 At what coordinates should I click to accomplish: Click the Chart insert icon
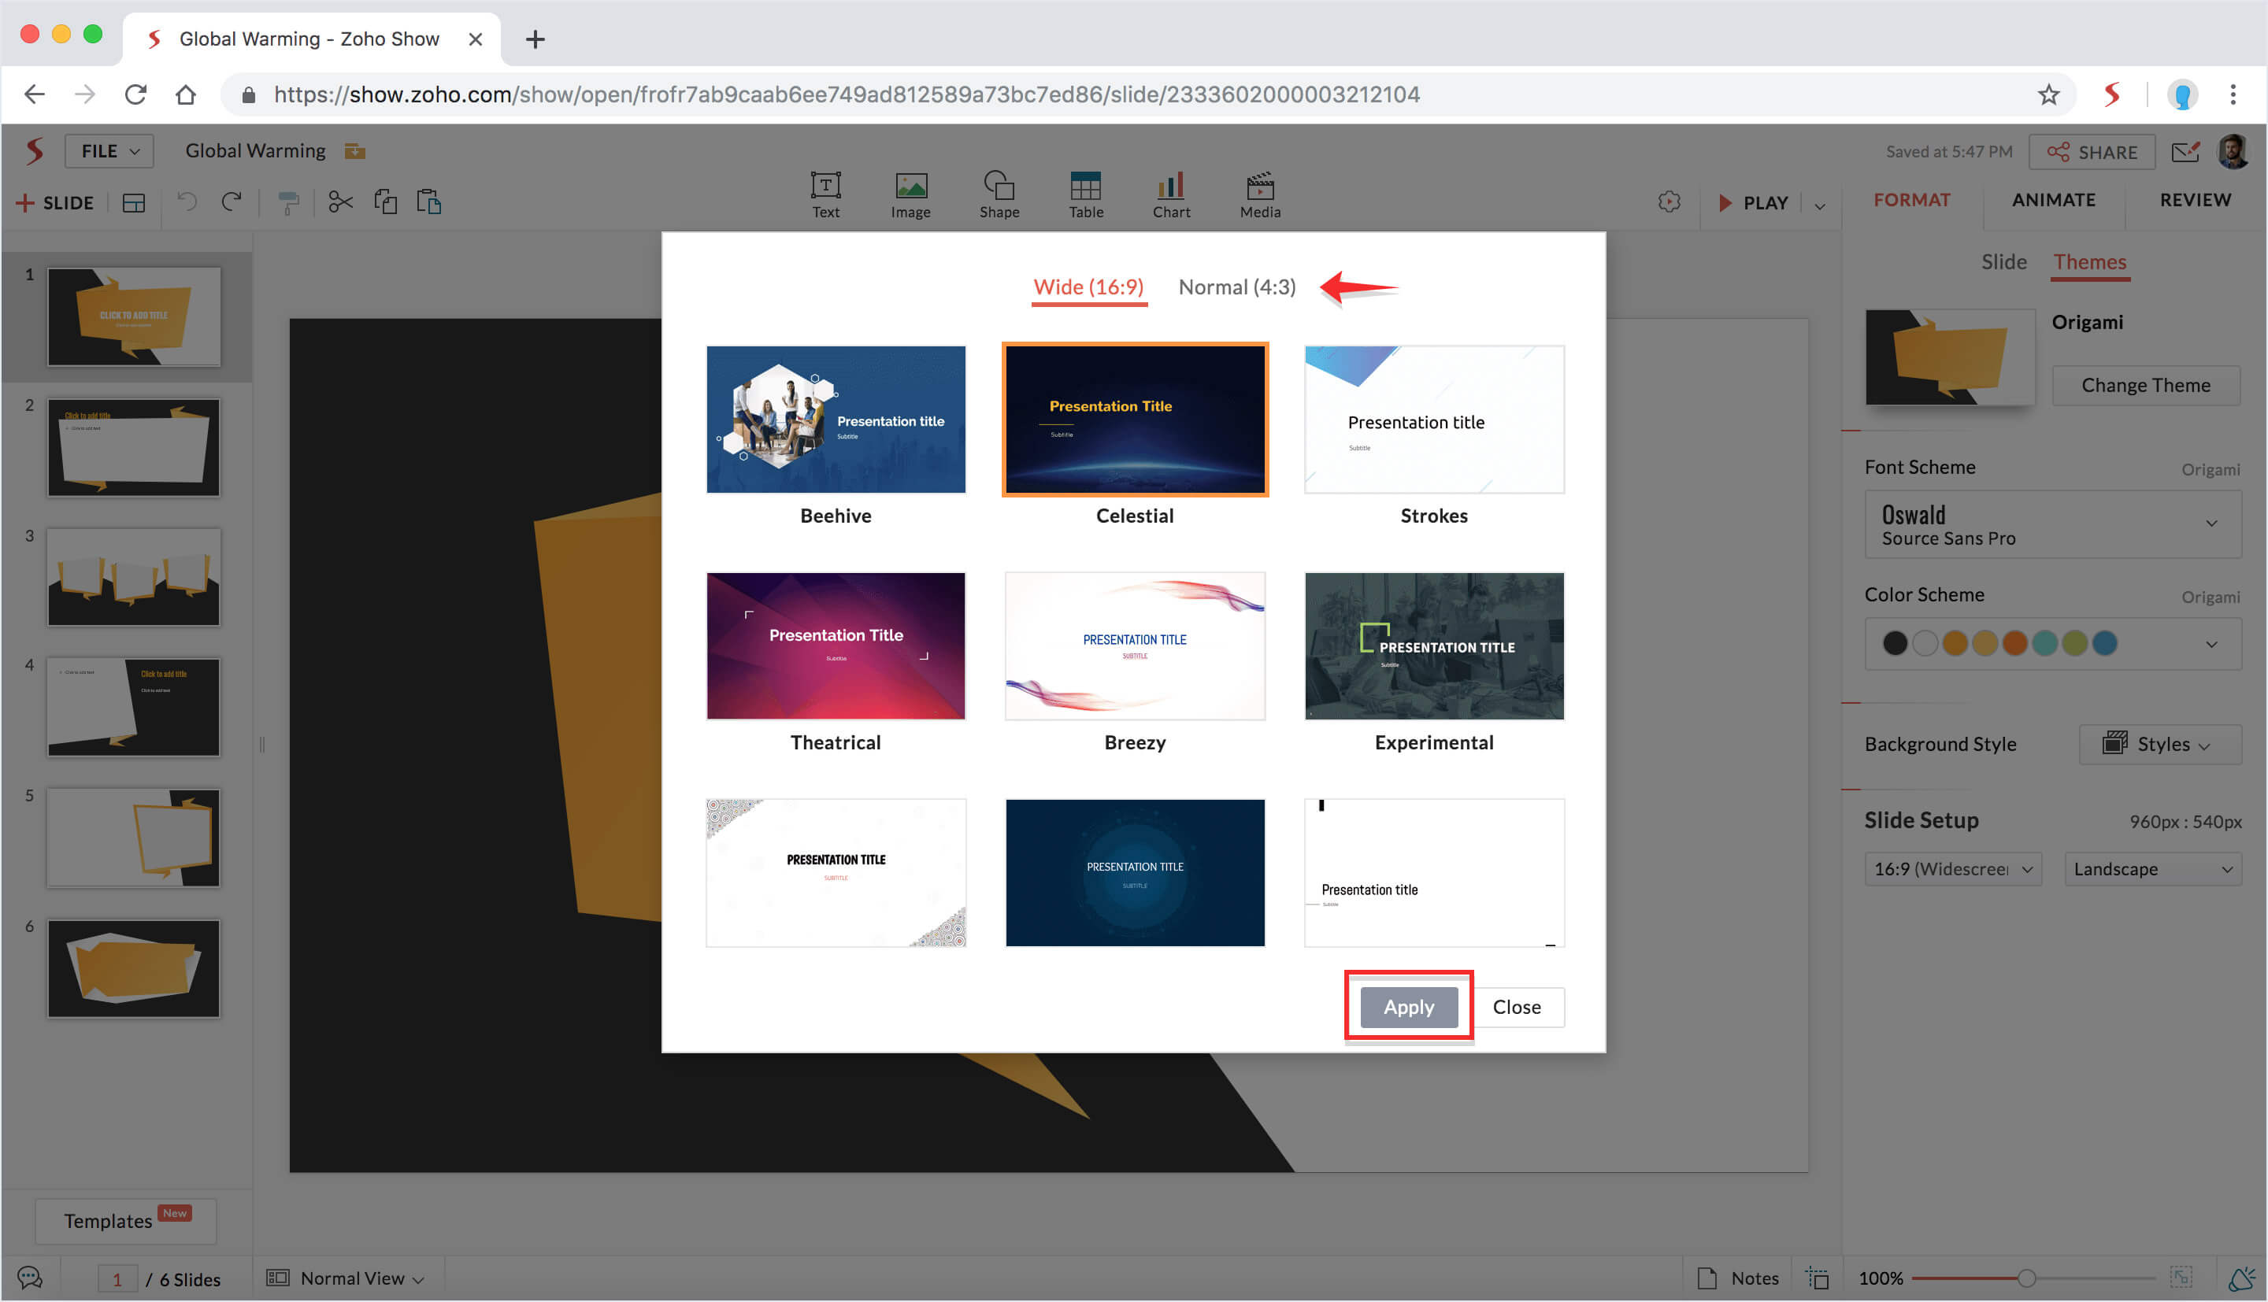(x=1171, y=193)
